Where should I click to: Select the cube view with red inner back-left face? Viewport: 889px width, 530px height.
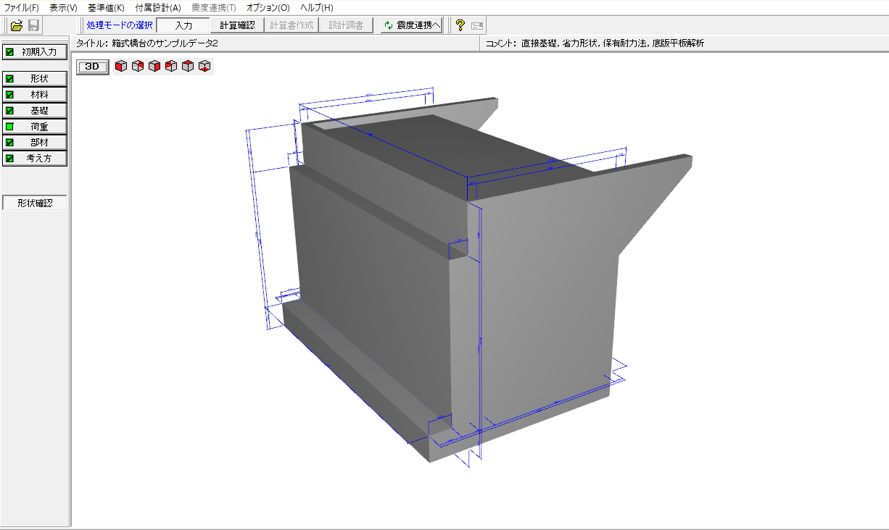click(171, 66)
